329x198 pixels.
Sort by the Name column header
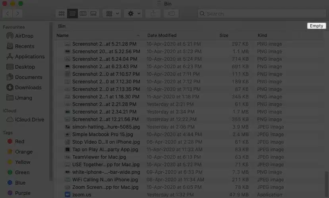(62, 35)
